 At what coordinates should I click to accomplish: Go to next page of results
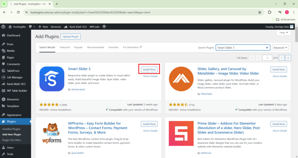[x=281, y=58]
